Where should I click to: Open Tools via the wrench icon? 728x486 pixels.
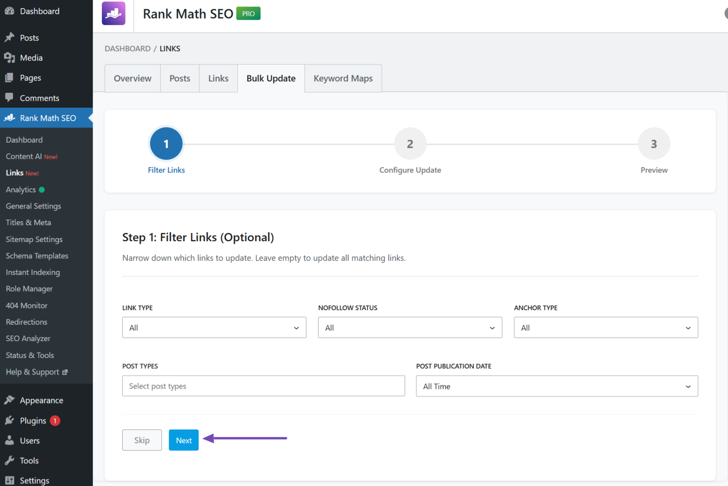point(9,461)
